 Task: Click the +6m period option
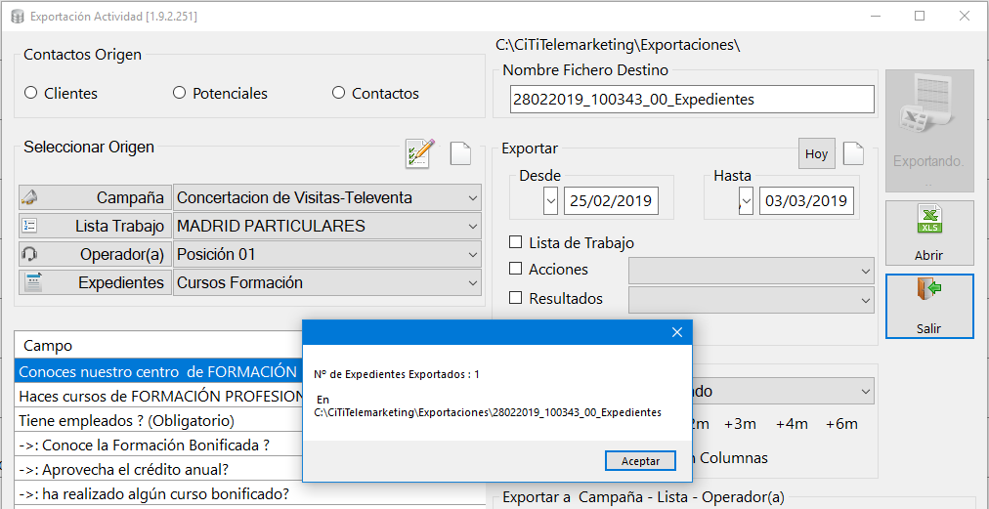coord(841,424)
